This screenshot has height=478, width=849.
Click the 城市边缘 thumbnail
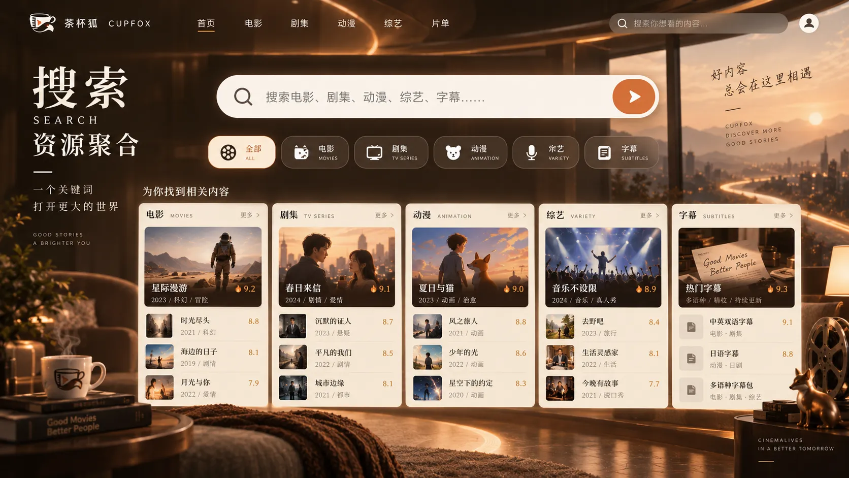click(x=292, y=388)
